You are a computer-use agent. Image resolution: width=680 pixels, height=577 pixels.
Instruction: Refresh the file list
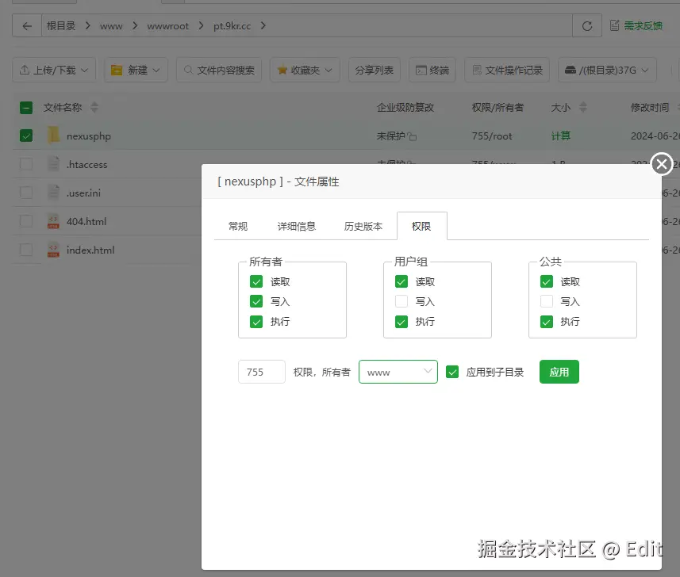coord(587,26)
